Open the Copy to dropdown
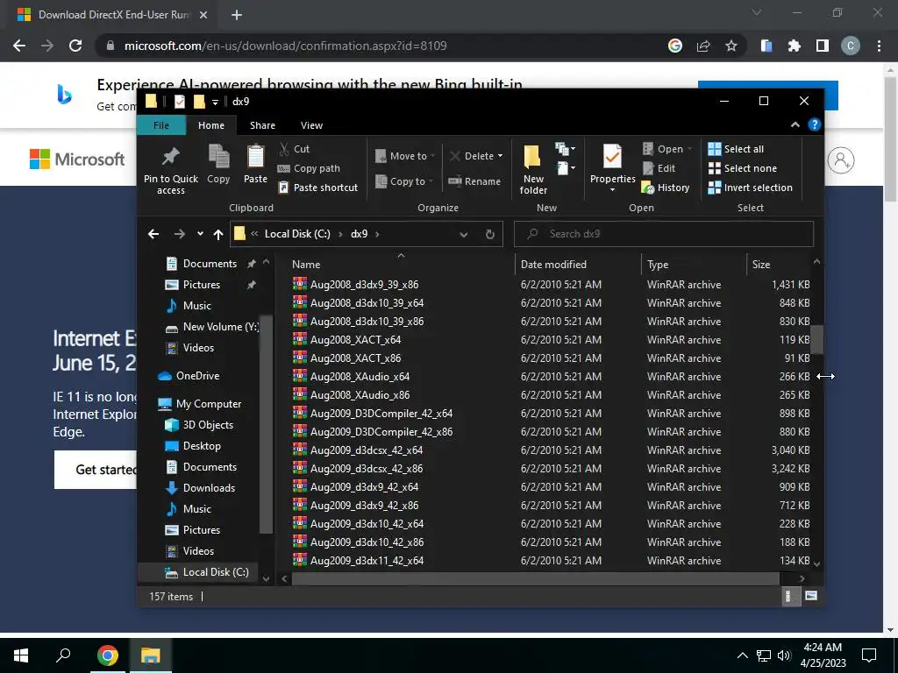Screen dimensions: 898x673 (x=403, y=181)
